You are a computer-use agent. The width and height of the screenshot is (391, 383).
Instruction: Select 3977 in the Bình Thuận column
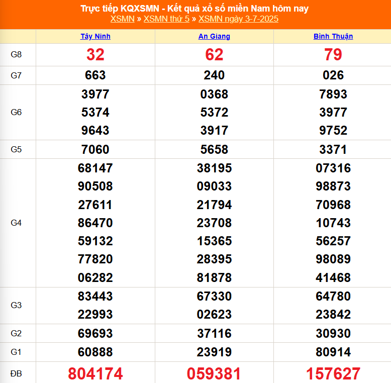click(x=333, y=112)
